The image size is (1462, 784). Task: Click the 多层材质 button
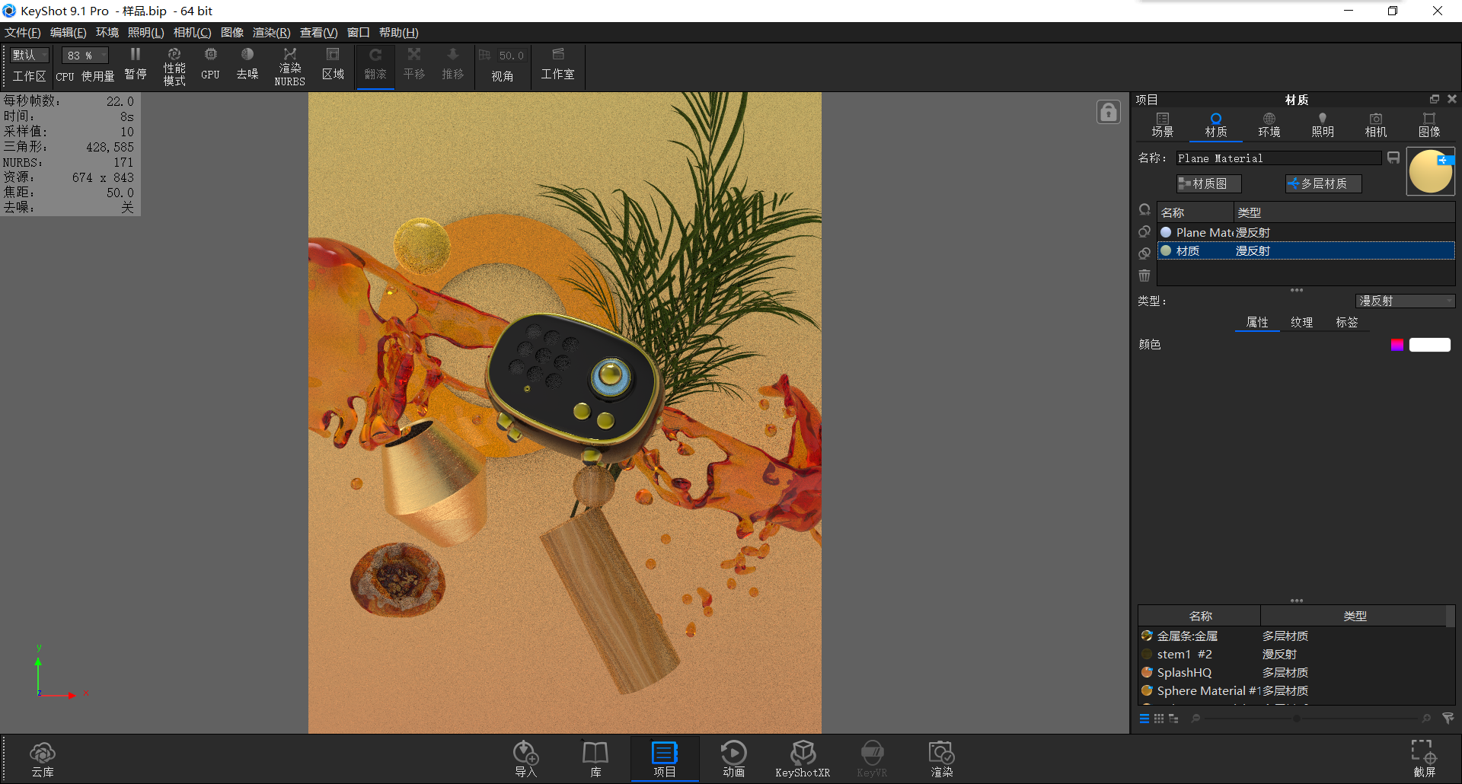pyautogui.click(x=1323, y=183)
